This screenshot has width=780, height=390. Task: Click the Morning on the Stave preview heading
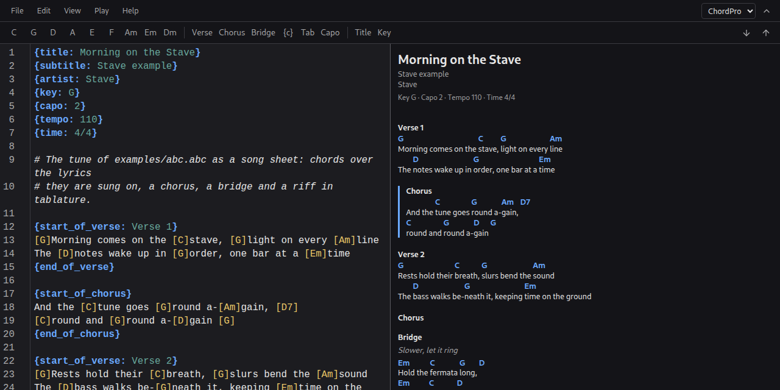pyautogui.click(x=459, y=60)
